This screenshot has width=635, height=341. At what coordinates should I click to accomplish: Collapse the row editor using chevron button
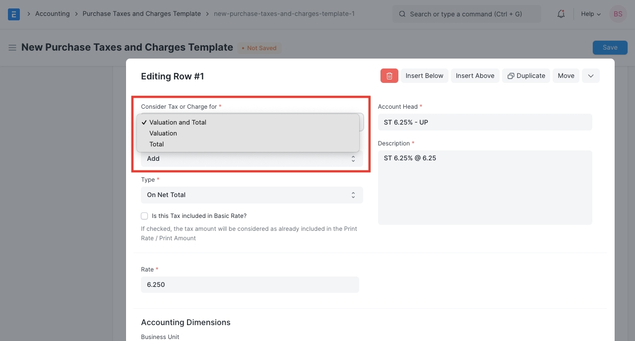pos(590,75)
